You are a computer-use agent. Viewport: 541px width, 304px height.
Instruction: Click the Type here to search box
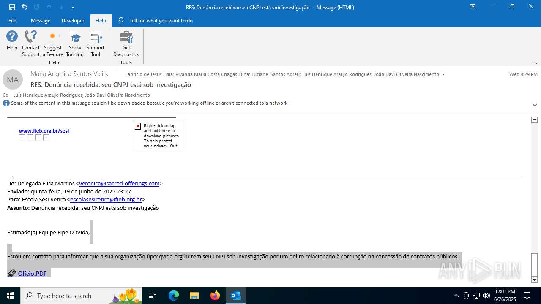tap(82, 296)
